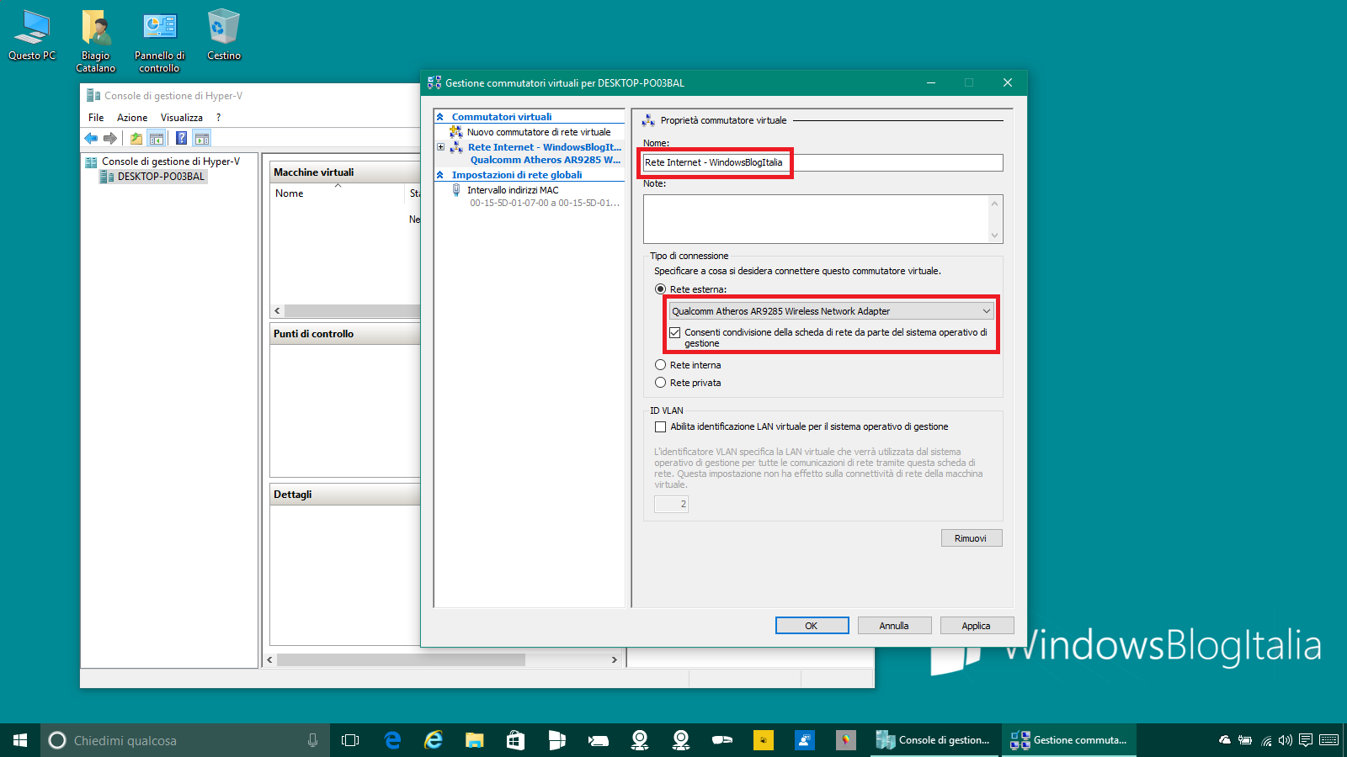Image resolution: width=1347 pixels, height=757 pixels.
Task: Click the Rimuovi button
Action: point(972,538)
